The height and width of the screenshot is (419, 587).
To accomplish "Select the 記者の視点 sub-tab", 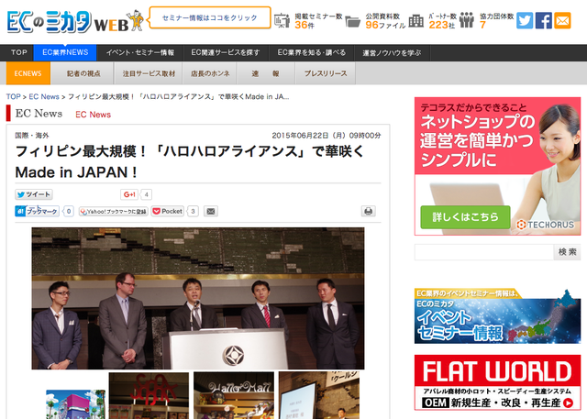I will (x=83, y=73).
